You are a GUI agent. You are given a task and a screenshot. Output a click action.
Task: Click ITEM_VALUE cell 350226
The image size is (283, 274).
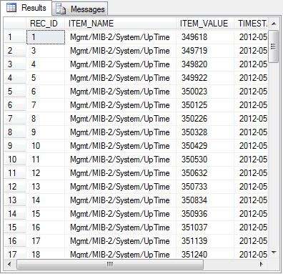point(205,119)
